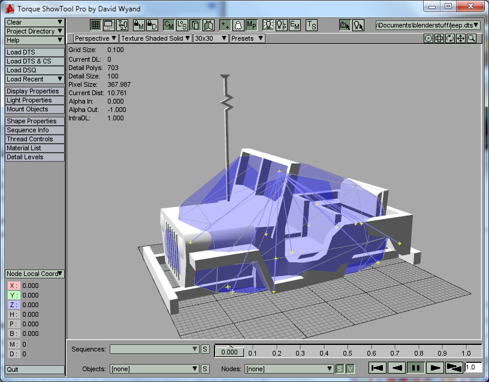This screenshot has width=489, height=382.
Task: Click the 0.5 mark on the timeline slider
Action: pyautogui.click(x=348, y=350)
